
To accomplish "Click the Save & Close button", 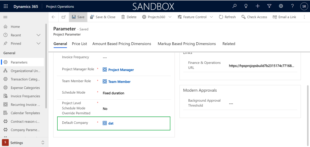I will click(103, 17).
